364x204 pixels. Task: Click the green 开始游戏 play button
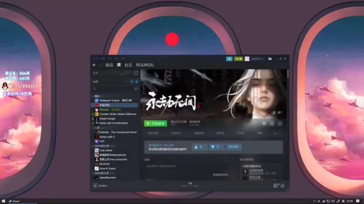pos(156,123)
